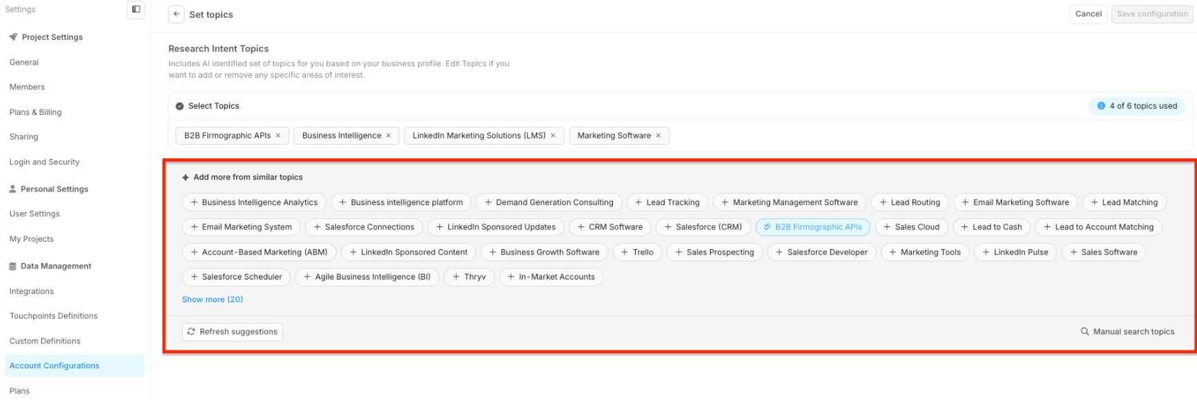Open Manual search topics
The height and width of the screenshot is (400, 1197).
pyautogui.click(x=1127, y=332)
